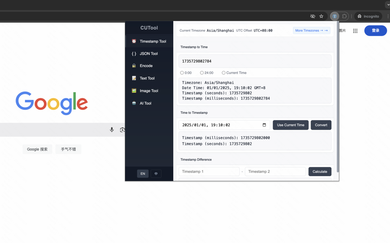Viewport: 390px width, 243px height.
Task: Click the lock Encode icon
Action: click(134, 66)
